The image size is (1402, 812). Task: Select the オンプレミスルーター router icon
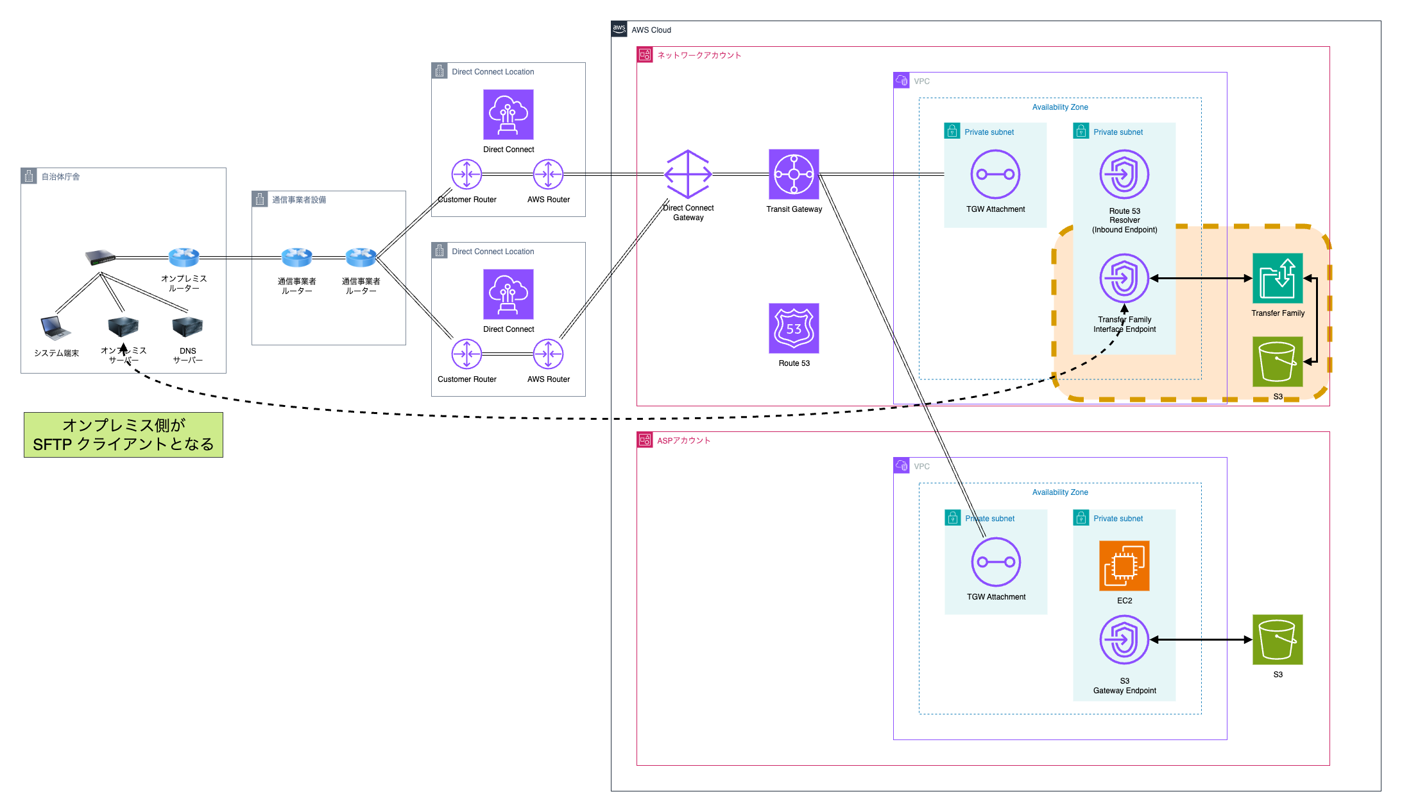click(x=184, y=257)
